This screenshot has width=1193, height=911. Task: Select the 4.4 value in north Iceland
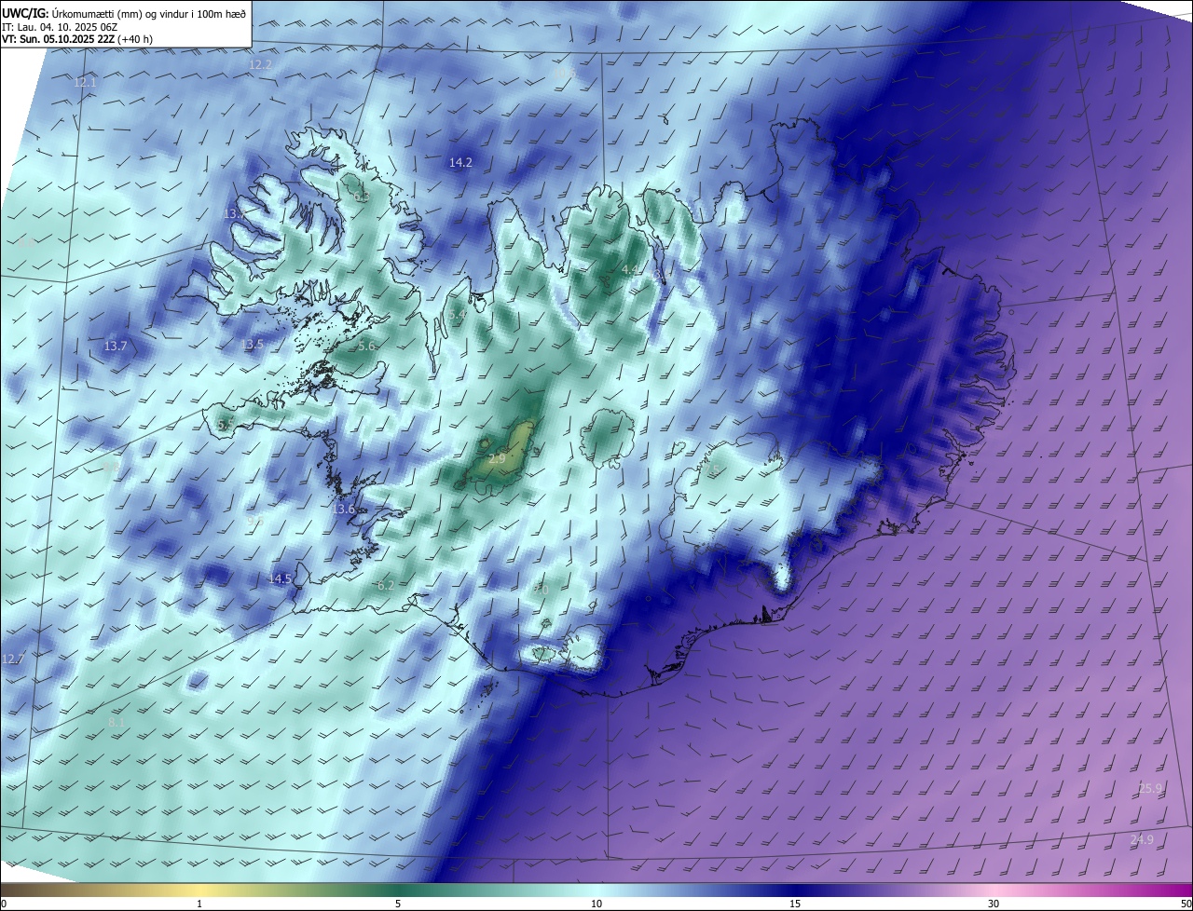(630, 270)
